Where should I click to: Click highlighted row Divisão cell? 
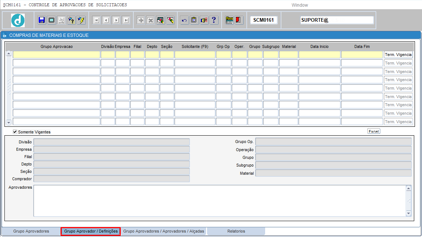pos(108,55)
